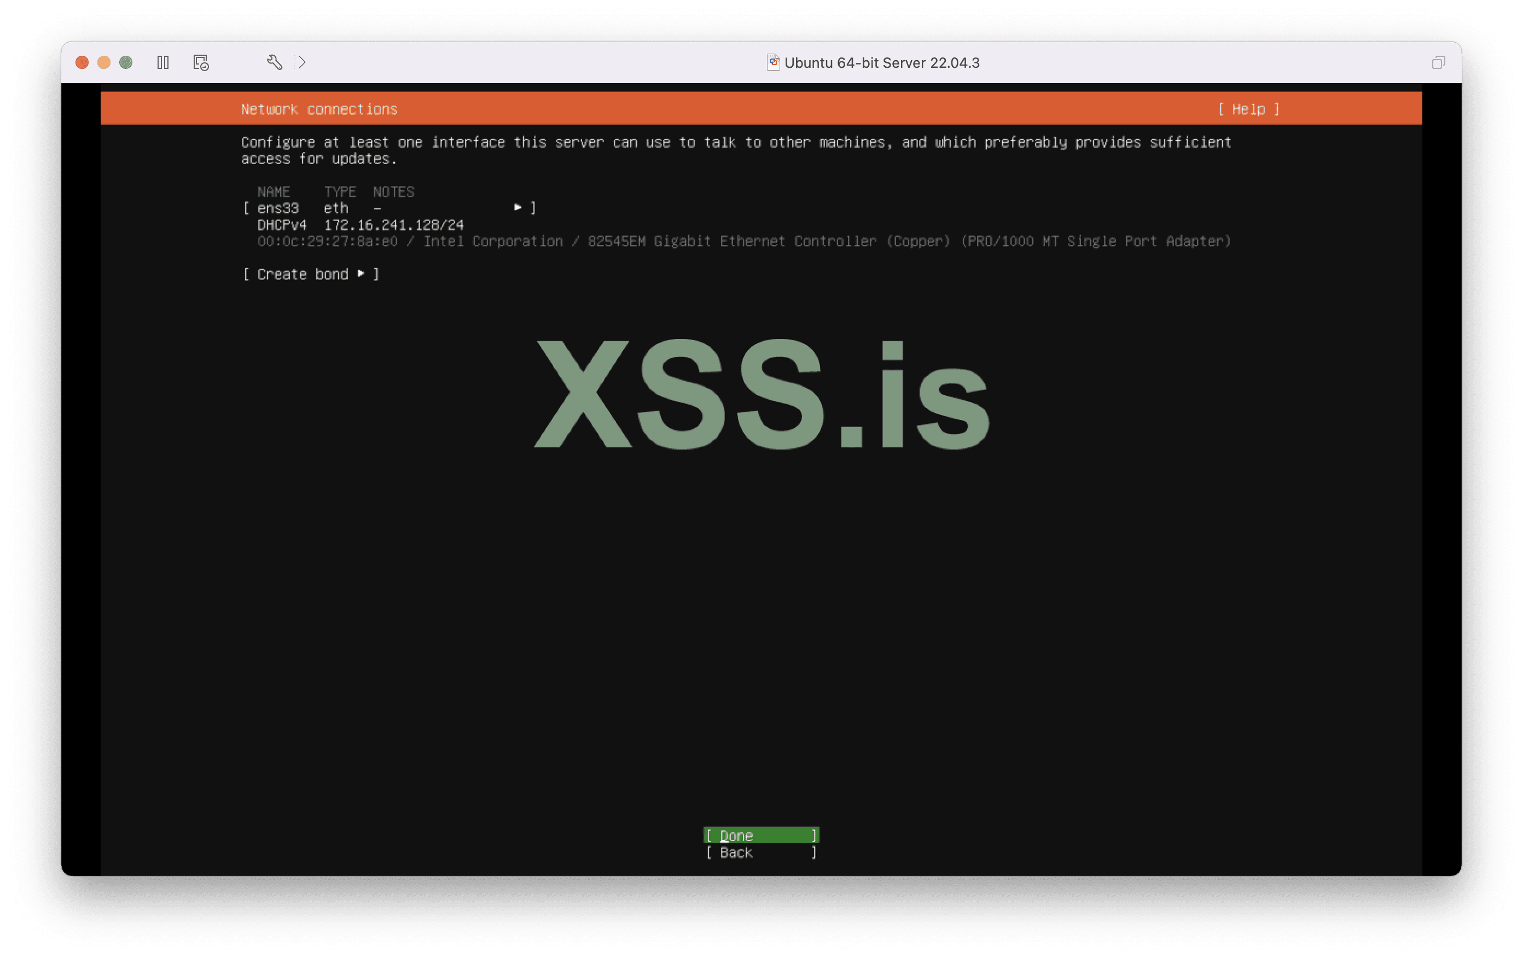The height and width of the screenshot is (957, 1523).
Task: Expand the Create bond arrow
Action: pos(361,273)
